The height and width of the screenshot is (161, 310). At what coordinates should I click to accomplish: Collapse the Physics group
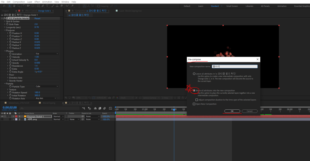pyautogui.click(x=5, y=51)
